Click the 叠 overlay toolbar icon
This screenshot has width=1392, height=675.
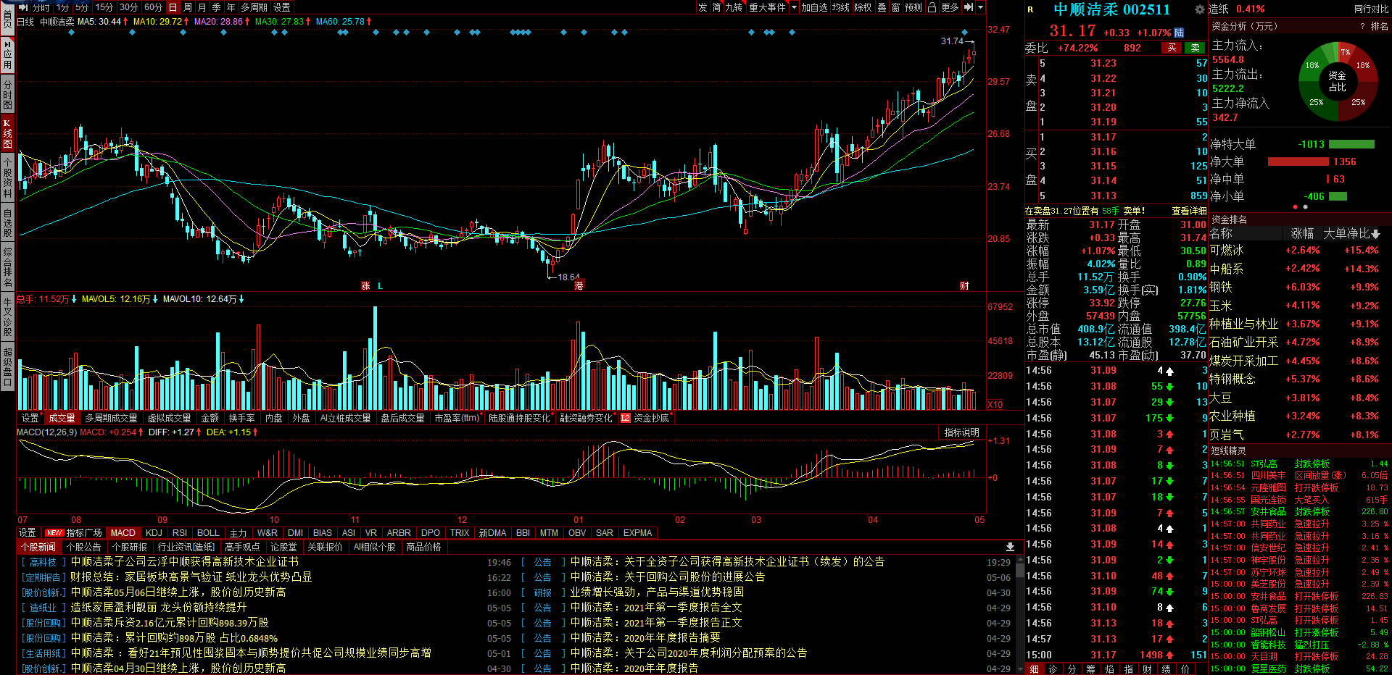882,7
